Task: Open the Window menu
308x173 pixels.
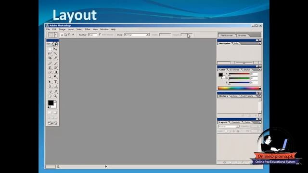Action: click(104, 29)
